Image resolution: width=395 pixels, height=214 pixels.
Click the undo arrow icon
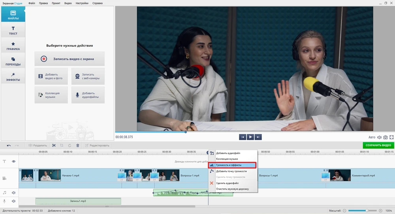pyautogui.click(x=9, y=145)
